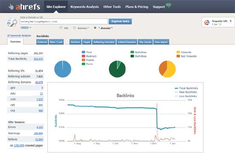The image size is (235, 154).
Task: Open the Site Explorer menu
Action: [x=56, y=7]
